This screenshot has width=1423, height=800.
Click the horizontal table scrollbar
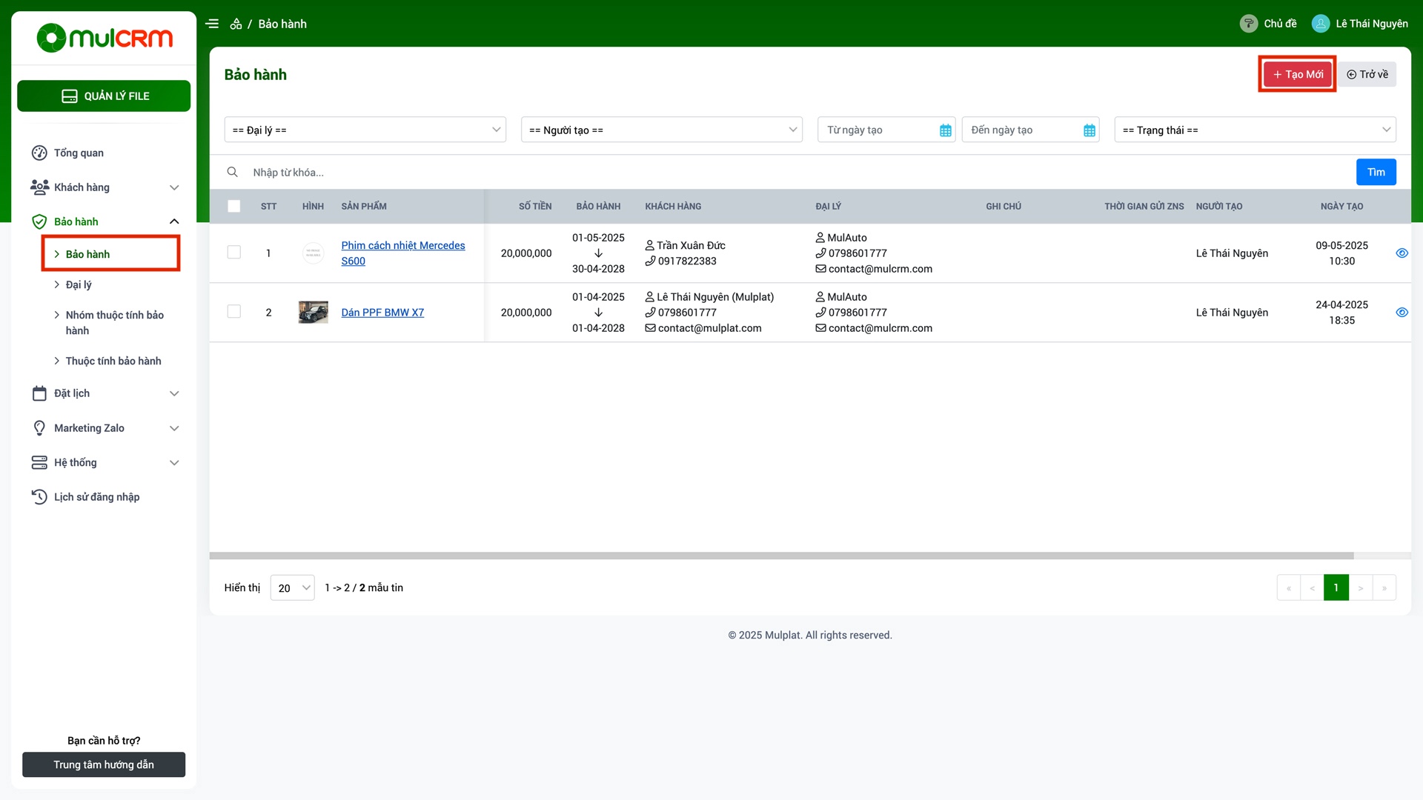coord(780,556)
